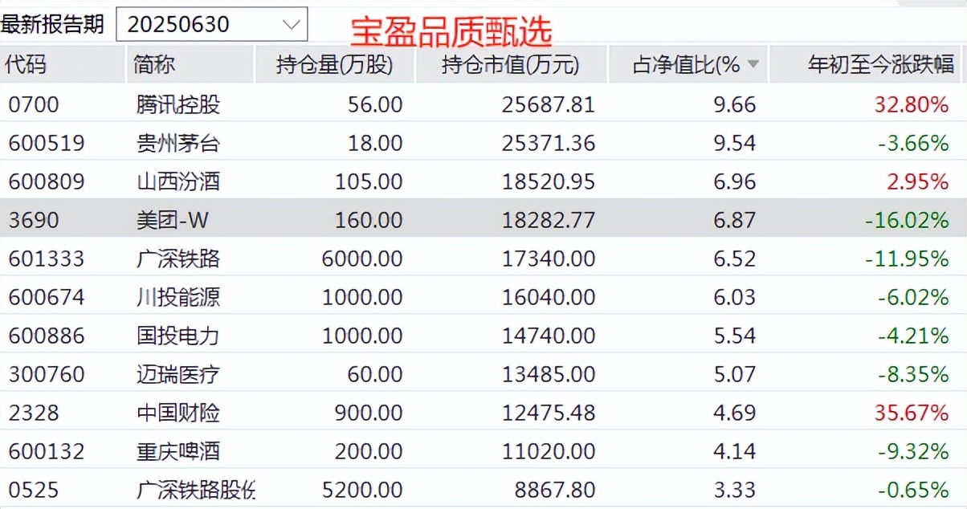Click the 最新报告期 label
967x509 pixels.
coord(52,24)
